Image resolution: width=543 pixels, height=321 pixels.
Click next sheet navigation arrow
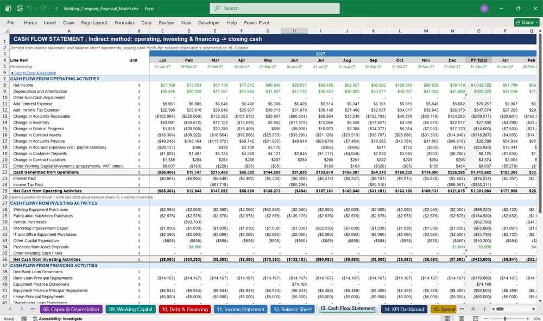click(x=22, y=309)
